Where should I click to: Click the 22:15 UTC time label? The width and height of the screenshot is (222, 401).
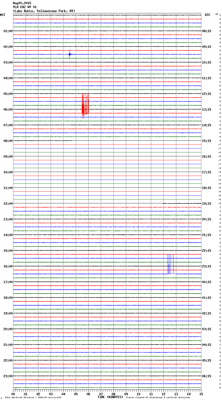click(x=207, y=251)
